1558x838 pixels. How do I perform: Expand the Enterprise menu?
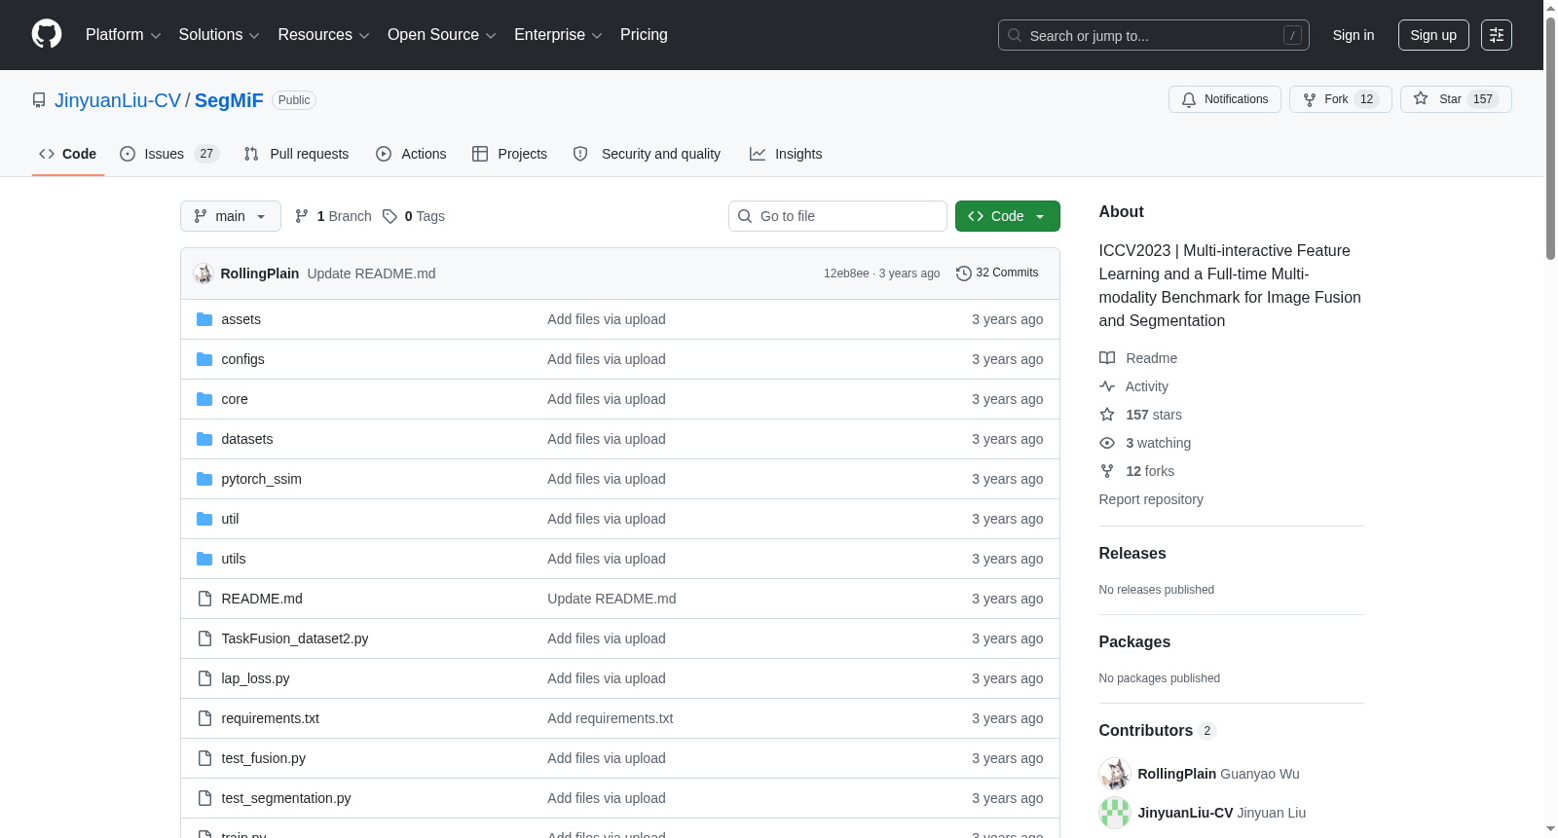(x=558, y=35)
